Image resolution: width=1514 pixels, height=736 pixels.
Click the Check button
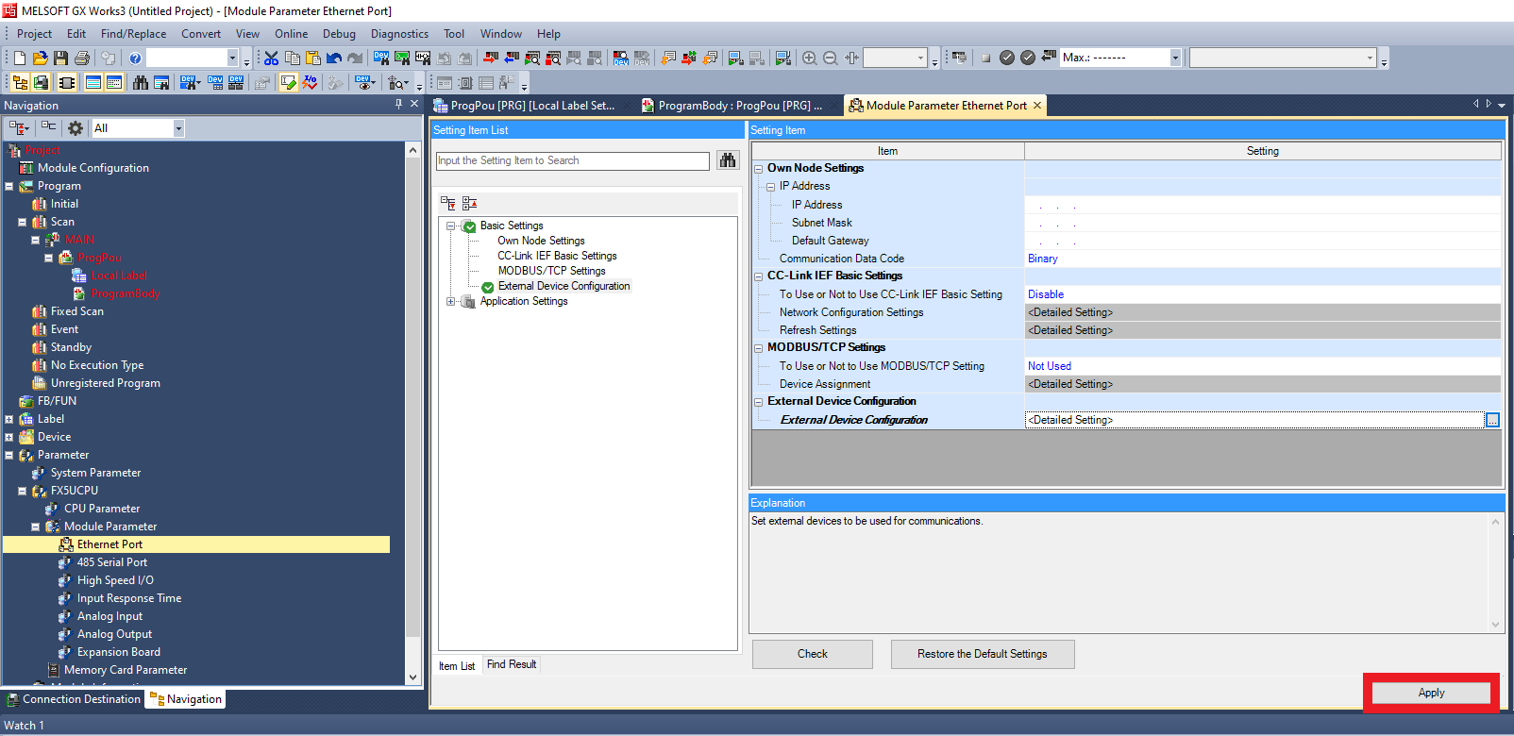(x=813, y=654)
